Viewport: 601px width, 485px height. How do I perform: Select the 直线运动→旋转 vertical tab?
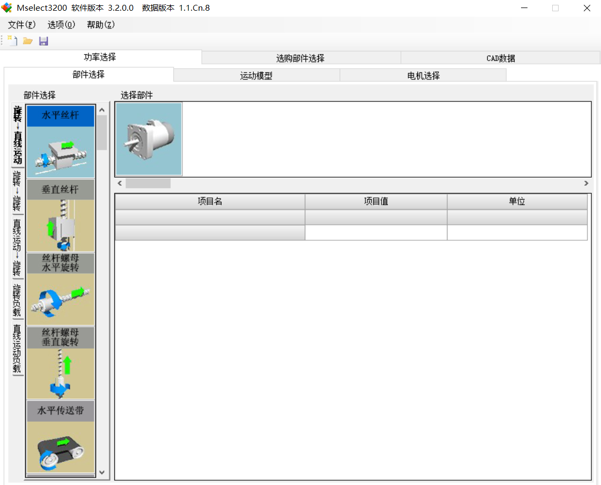[17, 247]
